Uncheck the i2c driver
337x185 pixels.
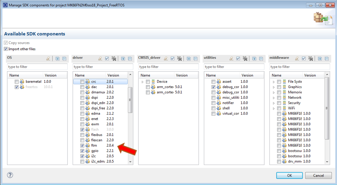point(82,156)
